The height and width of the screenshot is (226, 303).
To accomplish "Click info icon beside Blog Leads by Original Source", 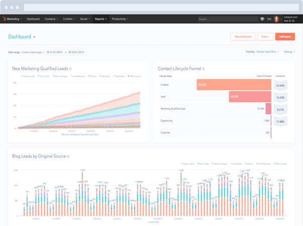I will (69, 157).
